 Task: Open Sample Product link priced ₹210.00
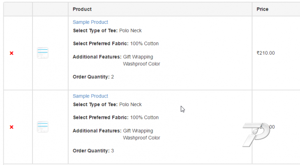tap(90, 22)
